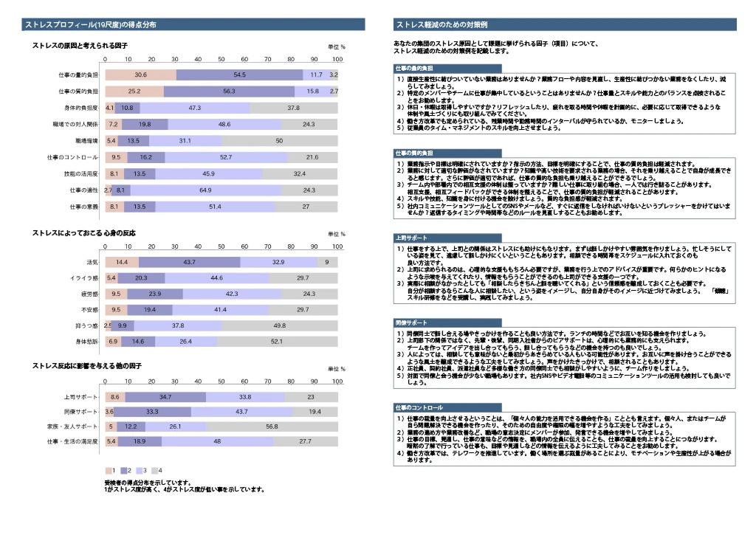Select the 43.7 segment in 活気 row
Viewport: 756px width, 535px height.
pyautogui.click(x=190, y=262)
